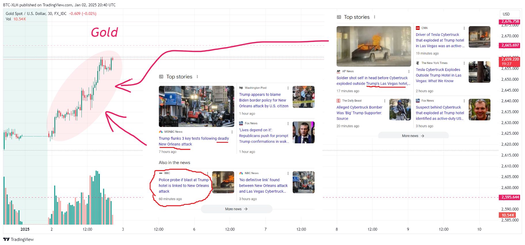Click the 10.54K volume label on axis
The width and height of the screenshot is (525, 245).
click(507, 215)
